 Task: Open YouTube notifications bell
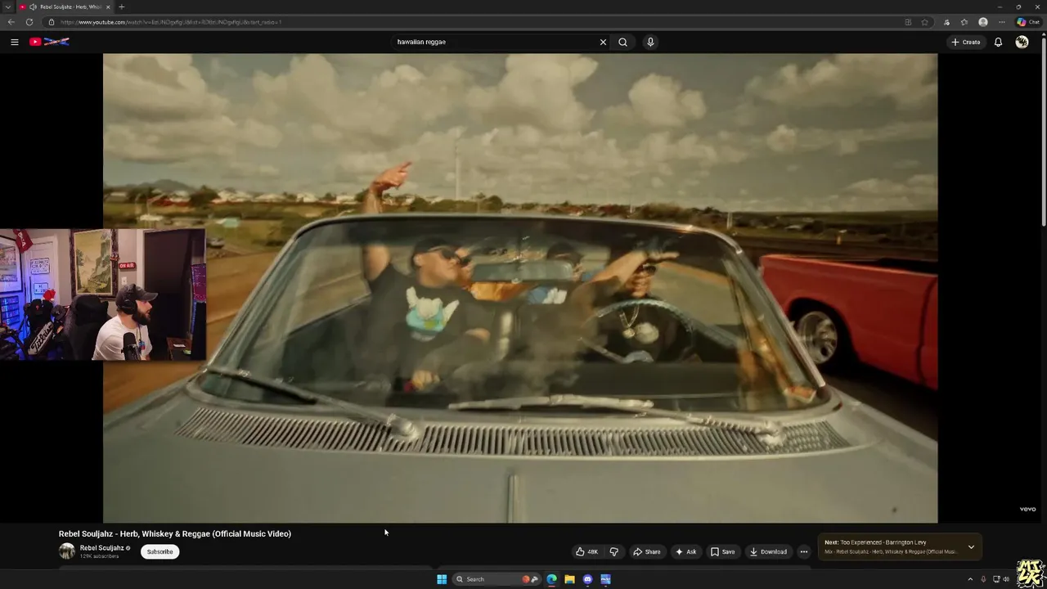[x=998, y=42]
